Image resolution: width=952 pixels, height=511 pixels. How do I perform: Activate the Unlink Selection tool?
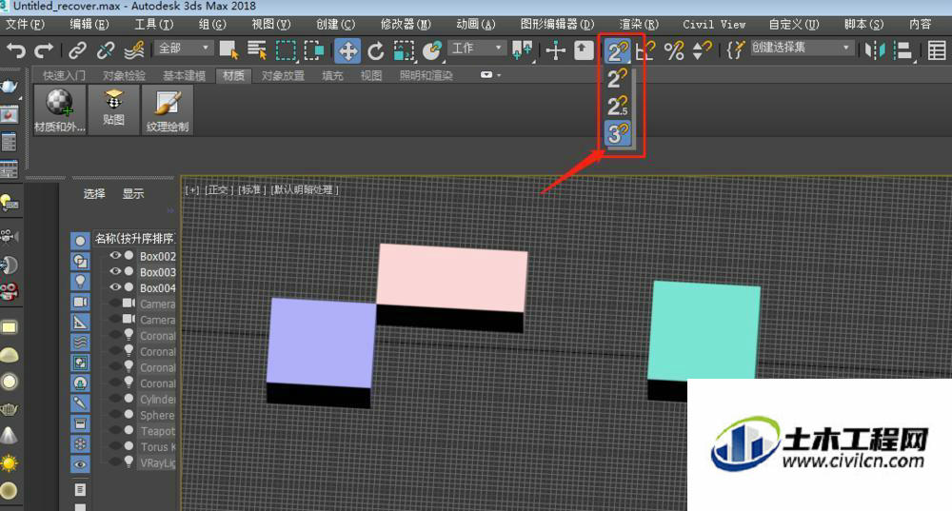(x=106, y=49)
